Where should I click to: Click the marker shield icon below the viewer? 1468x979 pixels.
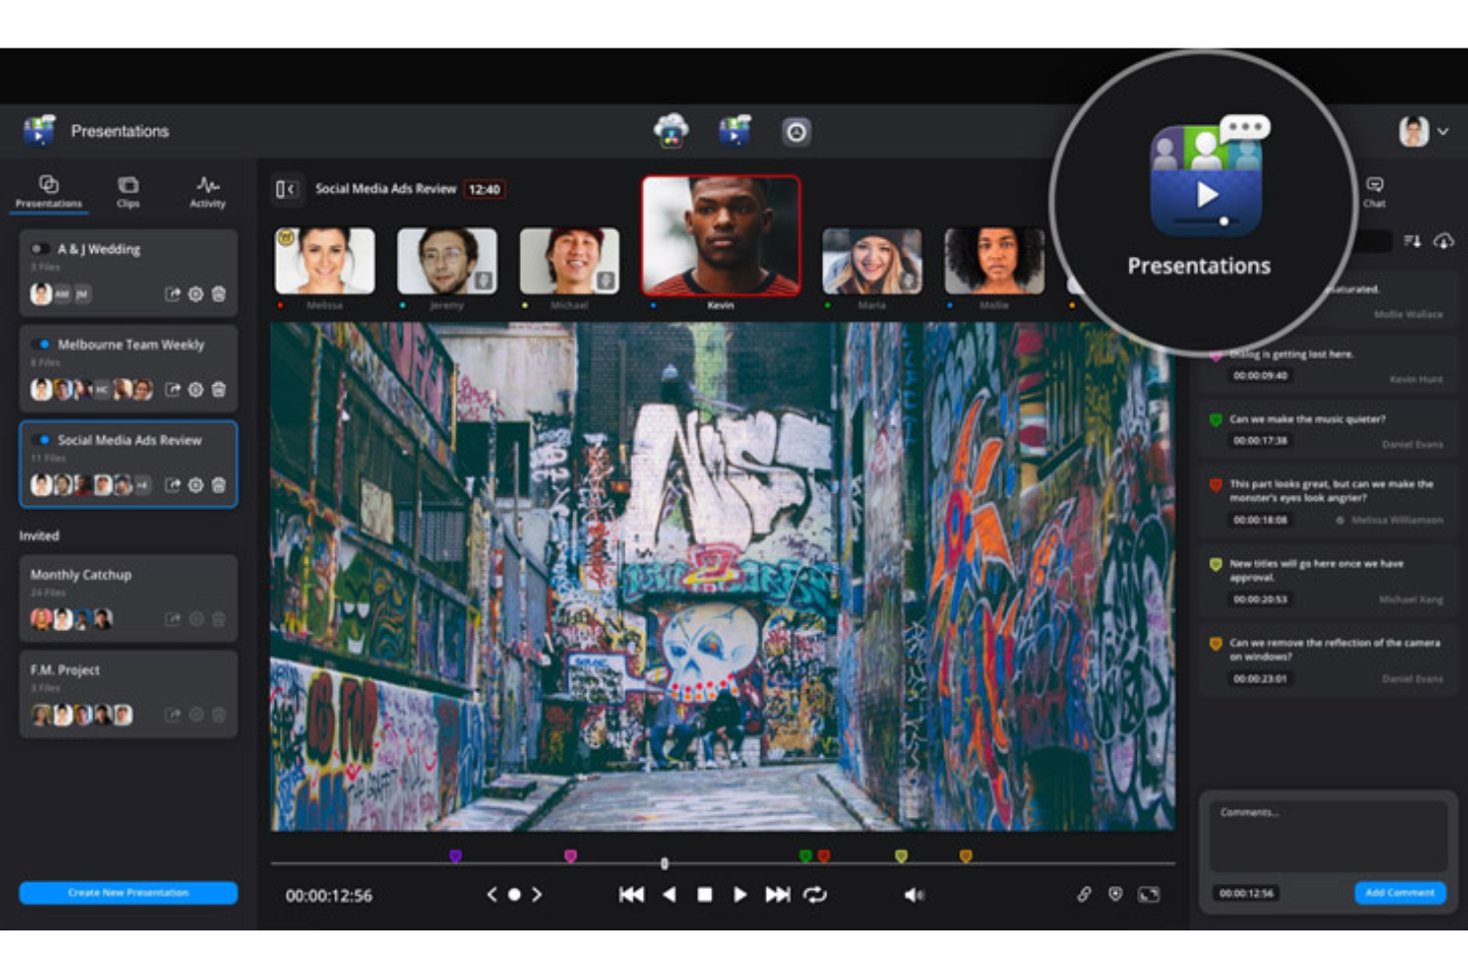(x=1116, y=894)
